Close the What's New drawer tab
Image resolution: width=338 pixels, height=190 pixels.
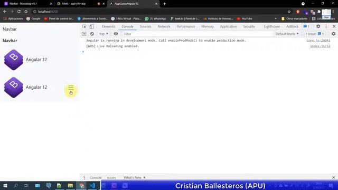pos(144,177)
